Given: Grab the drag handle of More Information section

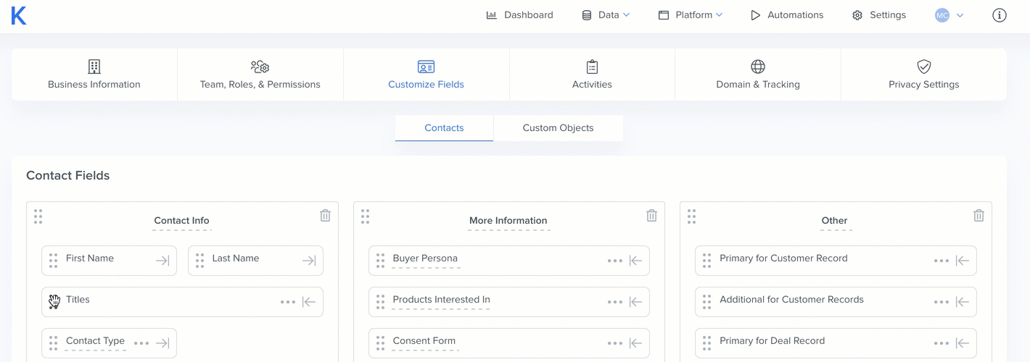Looking at the screenshot, I should tap(365, 216).
